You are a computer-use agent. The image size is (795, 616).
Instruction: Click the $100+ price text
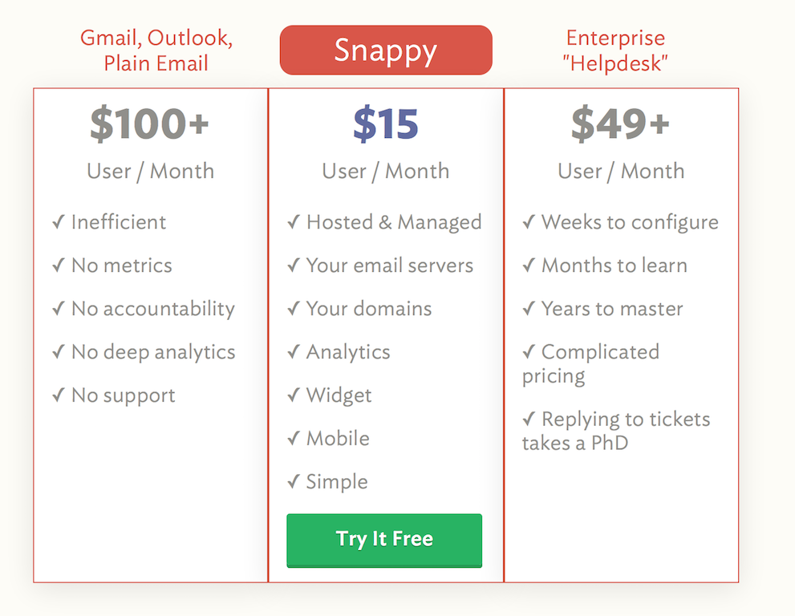pyautogui.click(x=149, y=124)
